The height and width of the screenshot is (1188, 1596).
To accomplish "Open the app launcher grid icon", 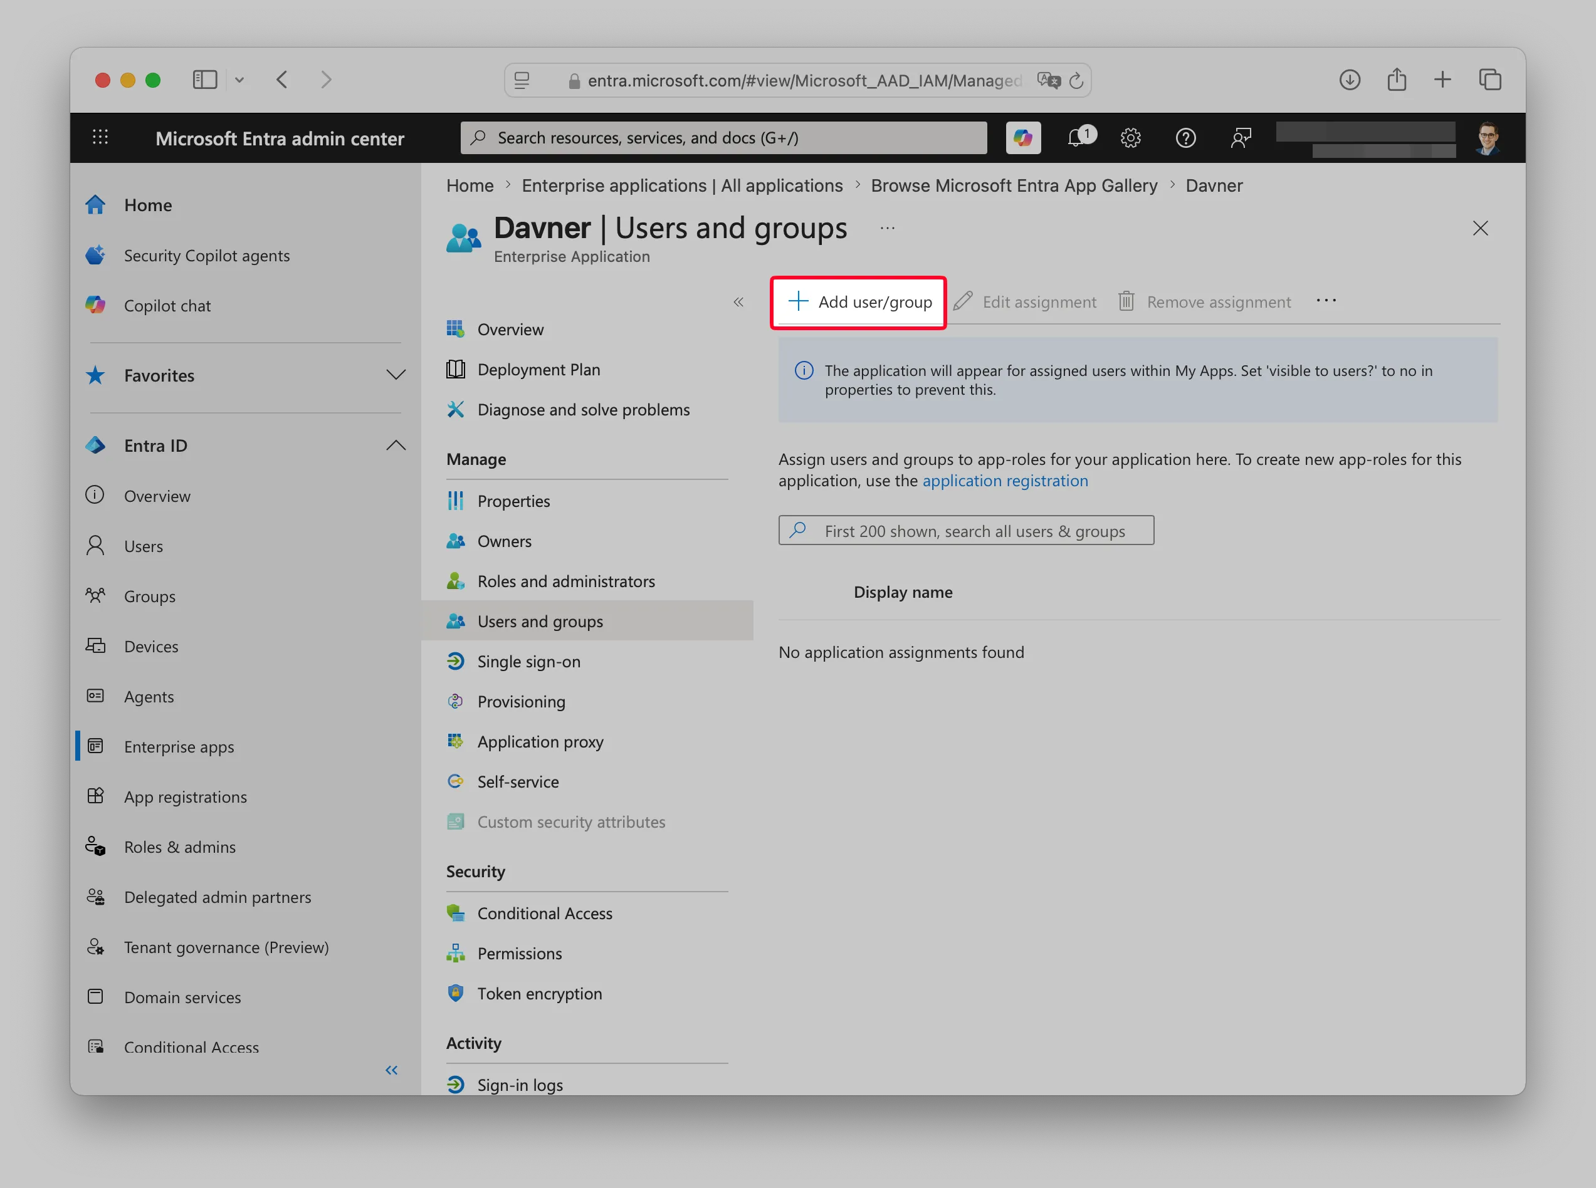I will pos(101,137).
